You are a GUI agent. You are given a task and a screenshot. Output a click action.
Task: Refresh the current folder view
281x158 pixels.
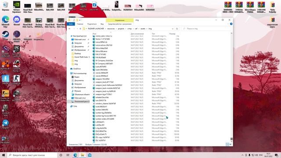177,29
